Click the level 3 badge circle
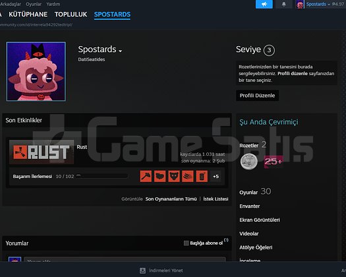This screenshot has height=277, width=346. click(x=269, y=50)
